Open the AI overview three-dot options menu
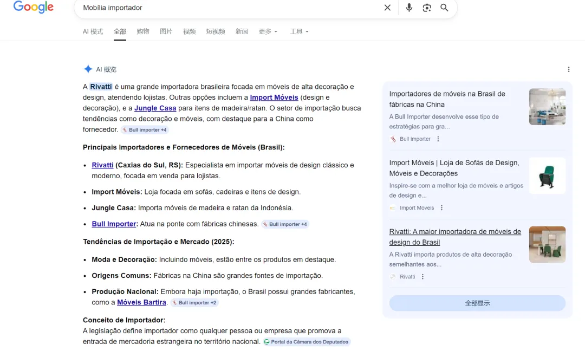585x351 pixels. (569, 69)
